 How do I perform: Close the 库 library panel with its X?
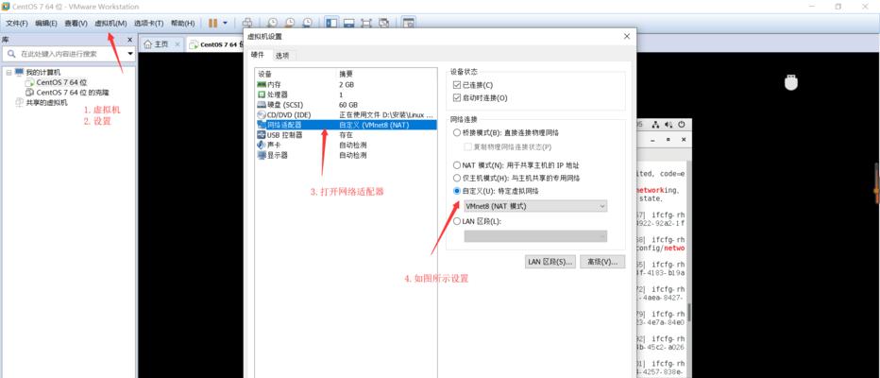[129, 40]
